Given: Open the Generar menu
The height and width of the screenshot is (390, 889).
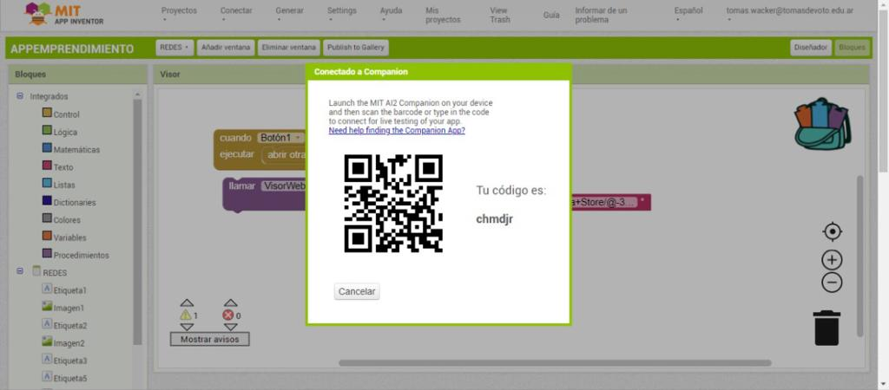Looking at the screenshot, I should pos(290,14).
